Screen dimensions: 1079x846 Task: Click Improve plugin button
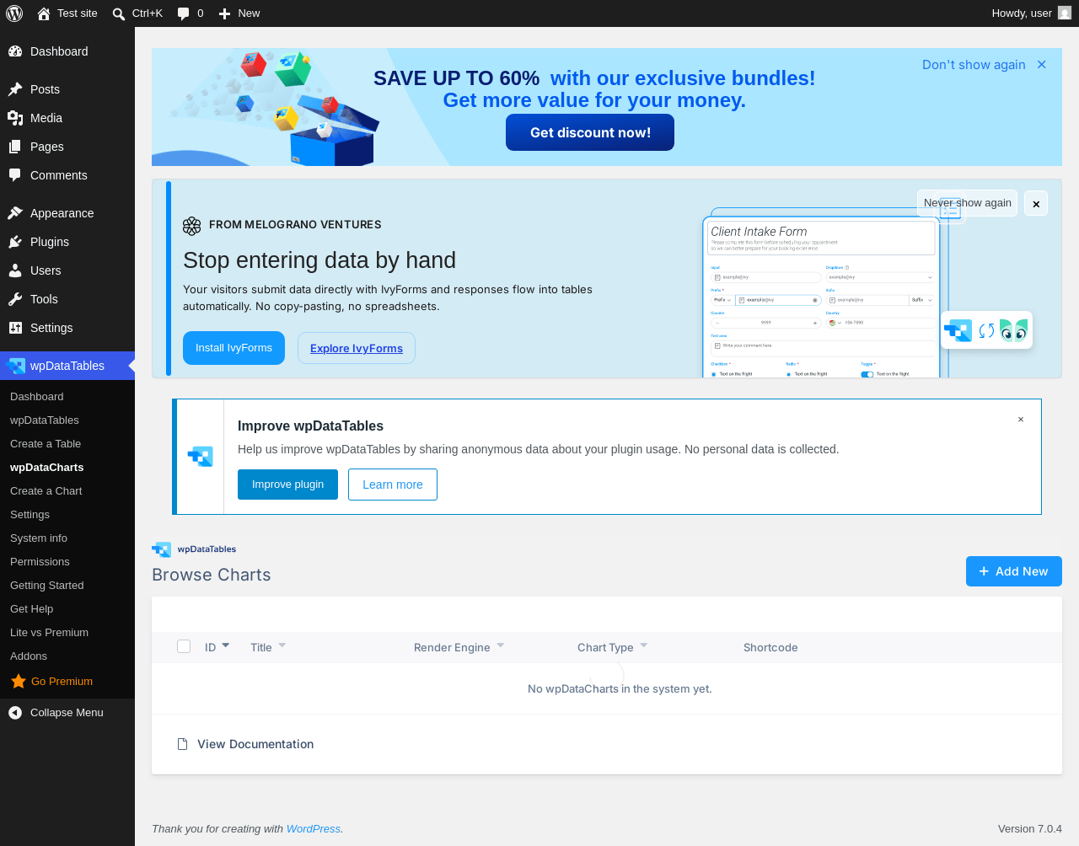[287, 485]
